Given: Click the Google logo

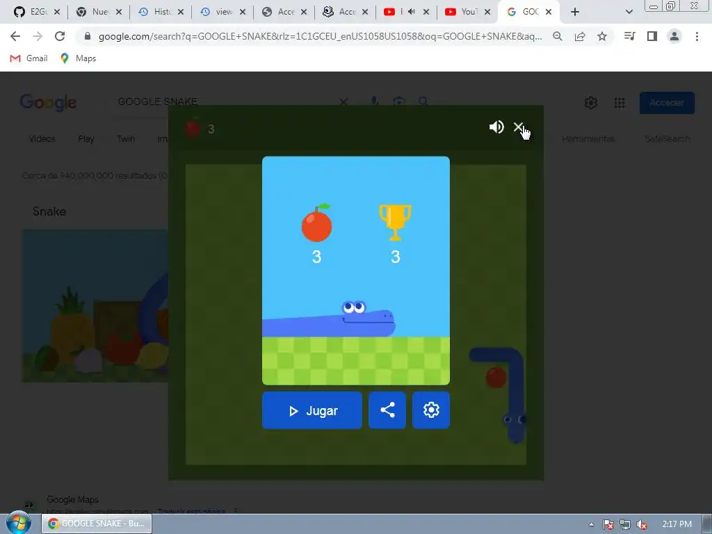Looking at the screenshot, I should [x=48, y=103].
